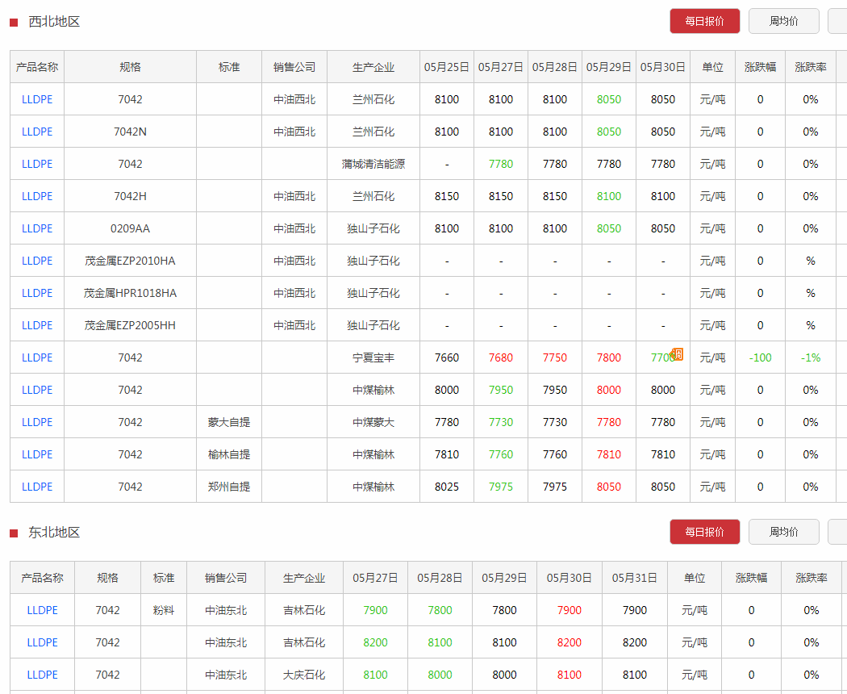The width and height of the screenshot is (847, 694).
Task: Click spec cell 7042H
Action: 130,196
